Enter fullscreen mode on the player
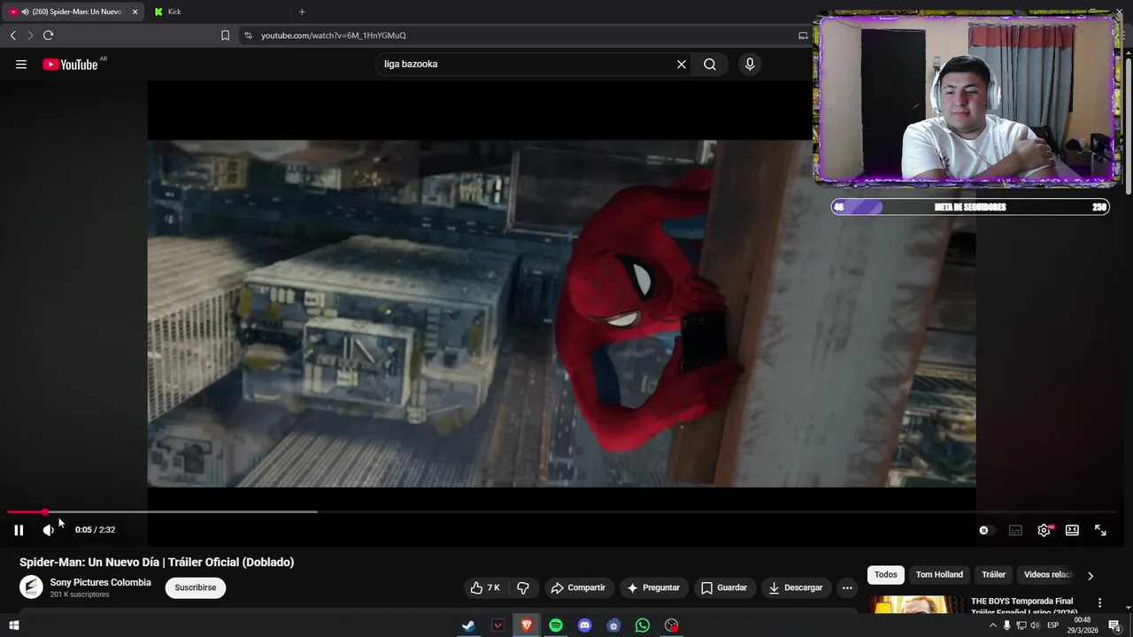Image resolution: width=1133 pixels, height=637 pixels. point(1100,530)
